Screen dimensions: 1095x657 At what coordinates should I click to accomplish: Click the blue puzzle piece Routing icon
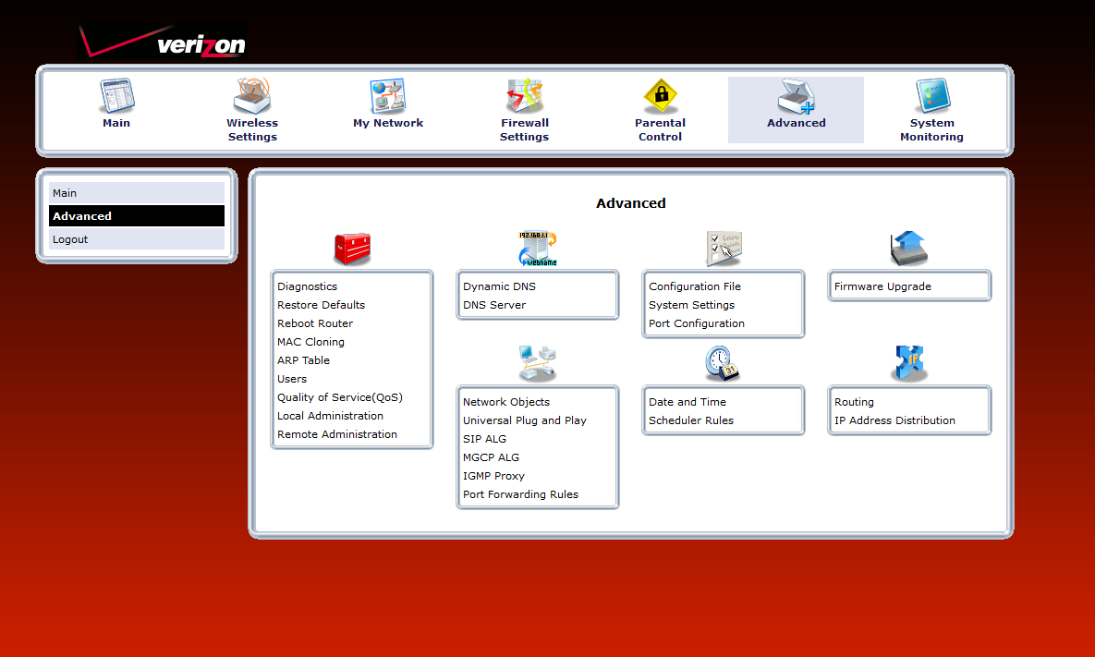(908, 364)
